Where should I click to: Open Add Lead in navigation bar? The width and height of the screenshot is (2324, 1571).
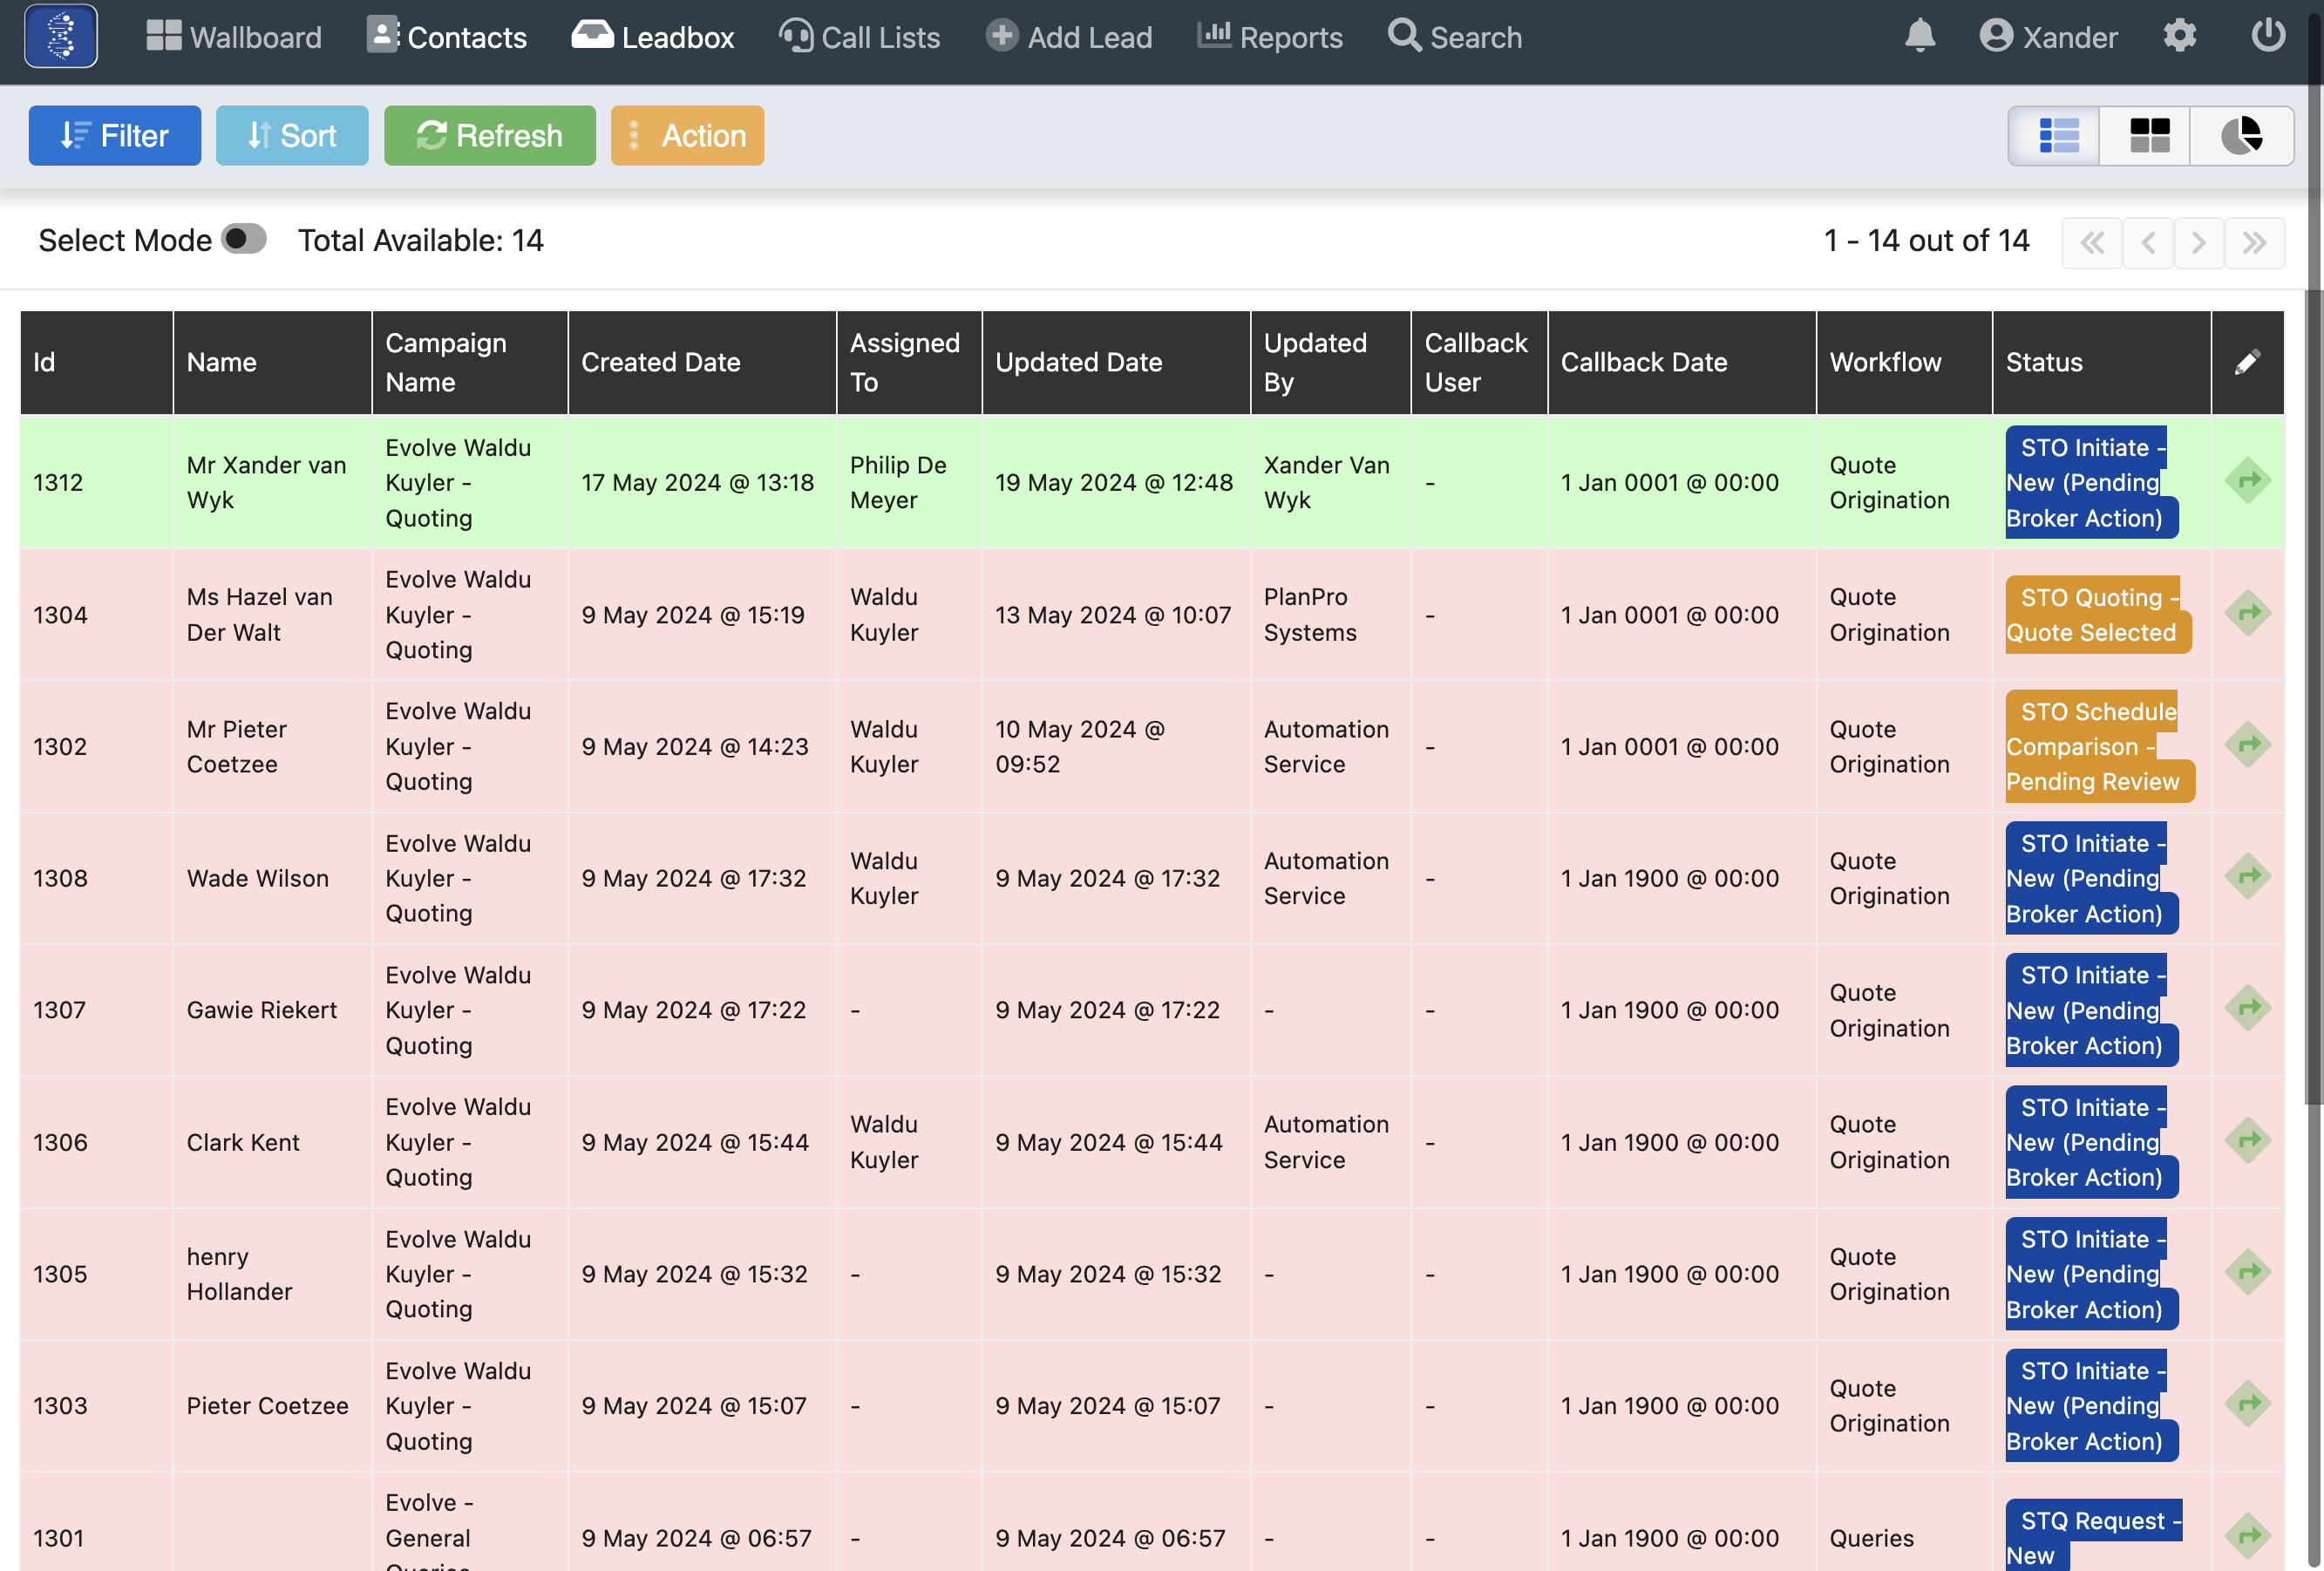[x=1069, y=37]
